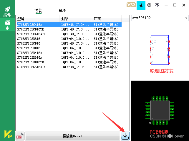Select the STM32F102C4T6A row
This screenshot has width=189, height=141.
point(69,25)
